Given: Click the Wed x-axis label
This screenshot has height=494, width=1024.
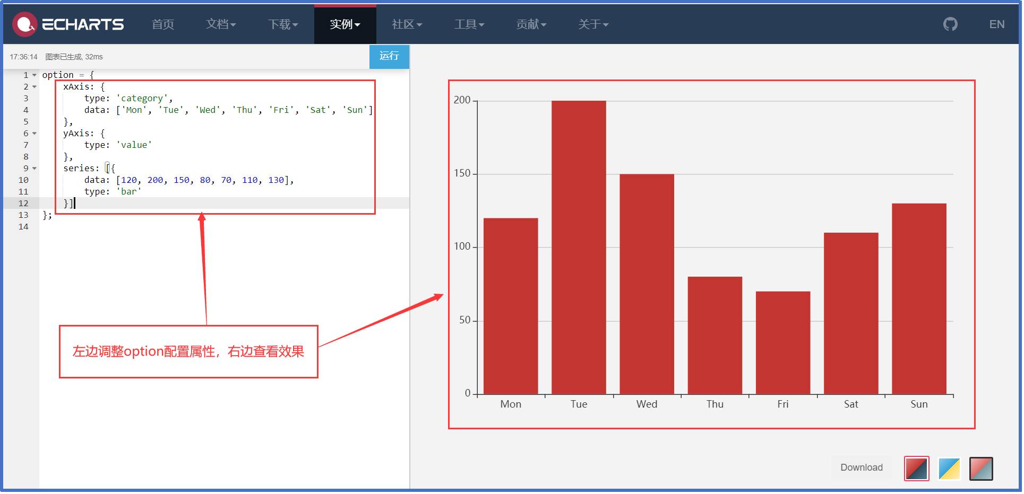Looking at the screenshot, I should [x=647, y=404].
